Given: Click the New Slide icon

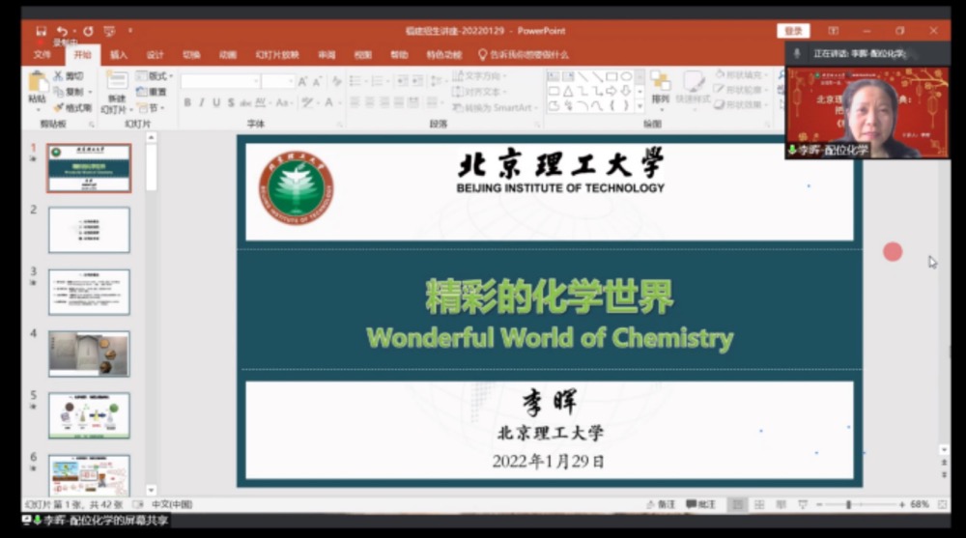Looking at the screenshot, I should point(117,81).
